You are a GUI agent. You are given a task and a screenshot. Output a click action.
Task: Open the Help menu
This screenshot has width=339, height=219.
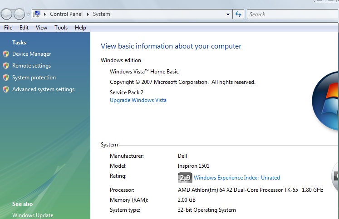(x=80, y=28)
